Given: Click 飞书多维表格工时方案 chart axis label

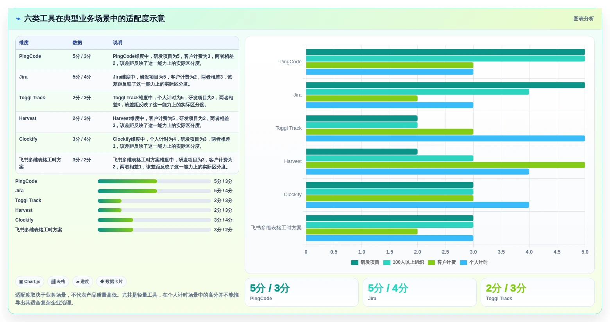Looking at the screenshot, I should click(x=276, y=228).
